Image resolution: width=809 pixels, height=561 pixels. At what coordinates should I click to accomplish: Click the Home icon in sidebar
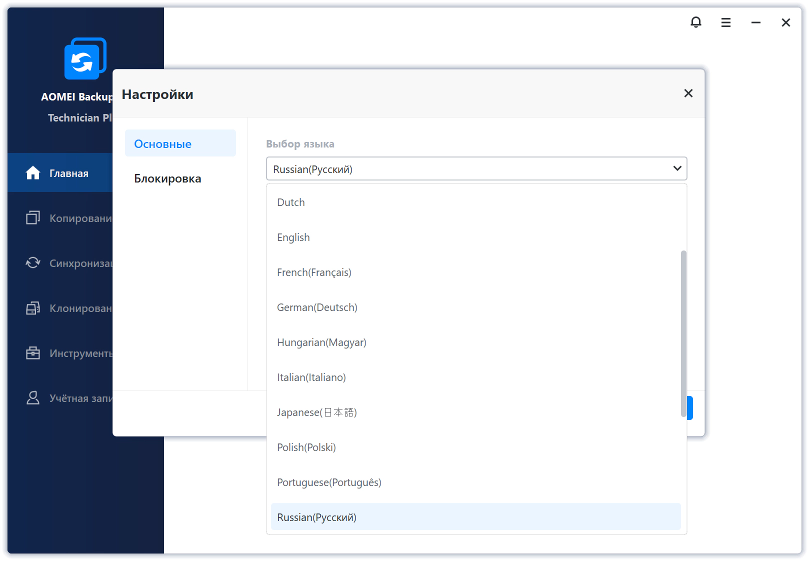tap(33, 173)
